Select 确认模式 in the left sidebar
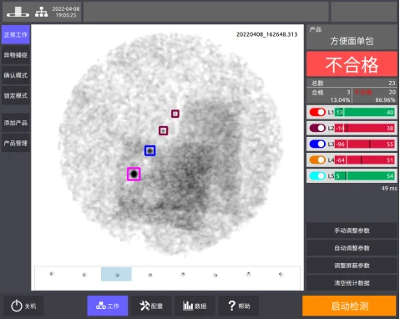Screen dimensions: 400x319 (x=16, y=75)
